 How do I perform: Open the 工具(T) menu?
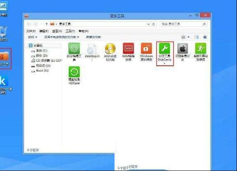coord(70,31)
